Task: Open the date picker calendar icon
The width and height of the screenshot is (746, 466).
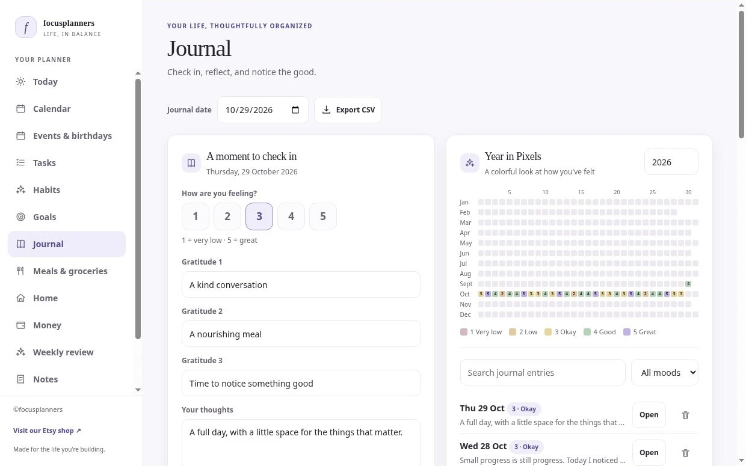Action: point(295,110)
